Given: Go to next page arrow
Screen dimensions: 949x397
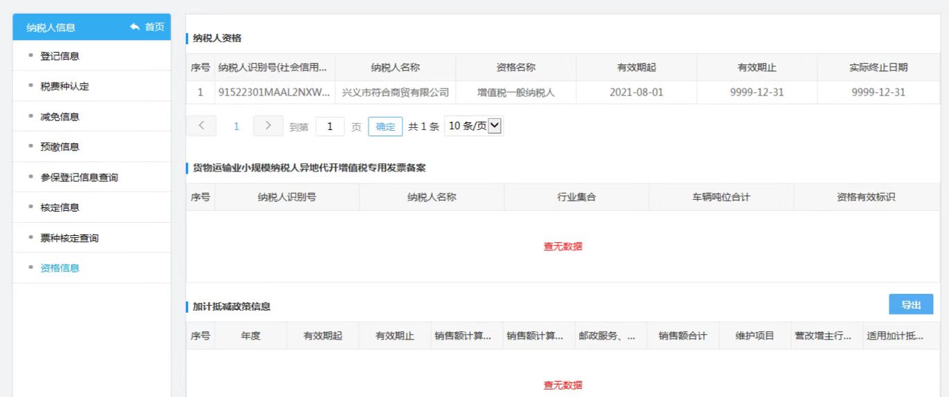Looking at the screenshot, I should point(267,127).
